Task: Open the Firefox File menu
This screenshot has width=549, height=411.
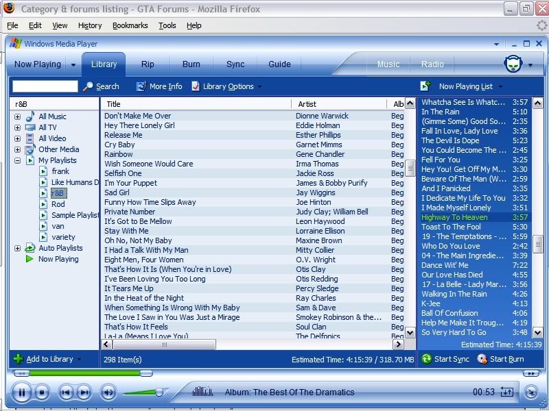Action: (x=12, y=25)
